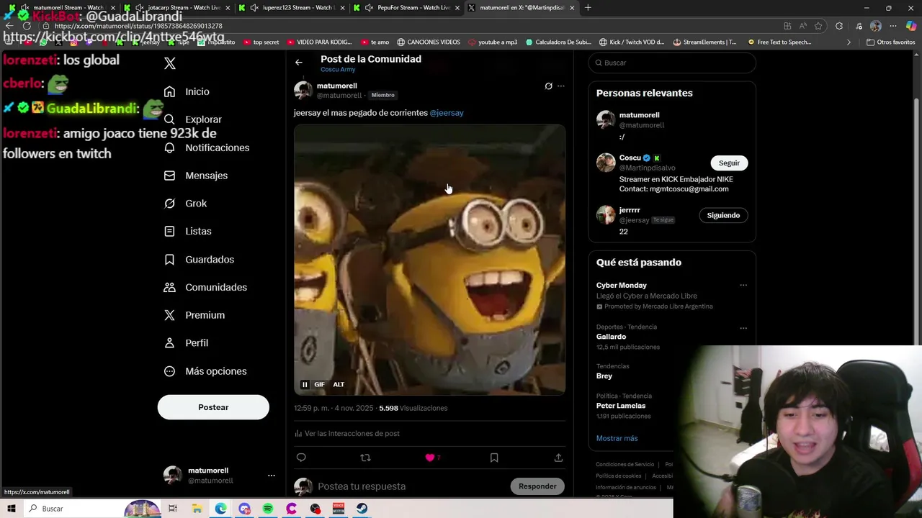Open the Peter Lamelas trending topic
This screenshot has width=922, height=518.
click(x=621, y=406)
